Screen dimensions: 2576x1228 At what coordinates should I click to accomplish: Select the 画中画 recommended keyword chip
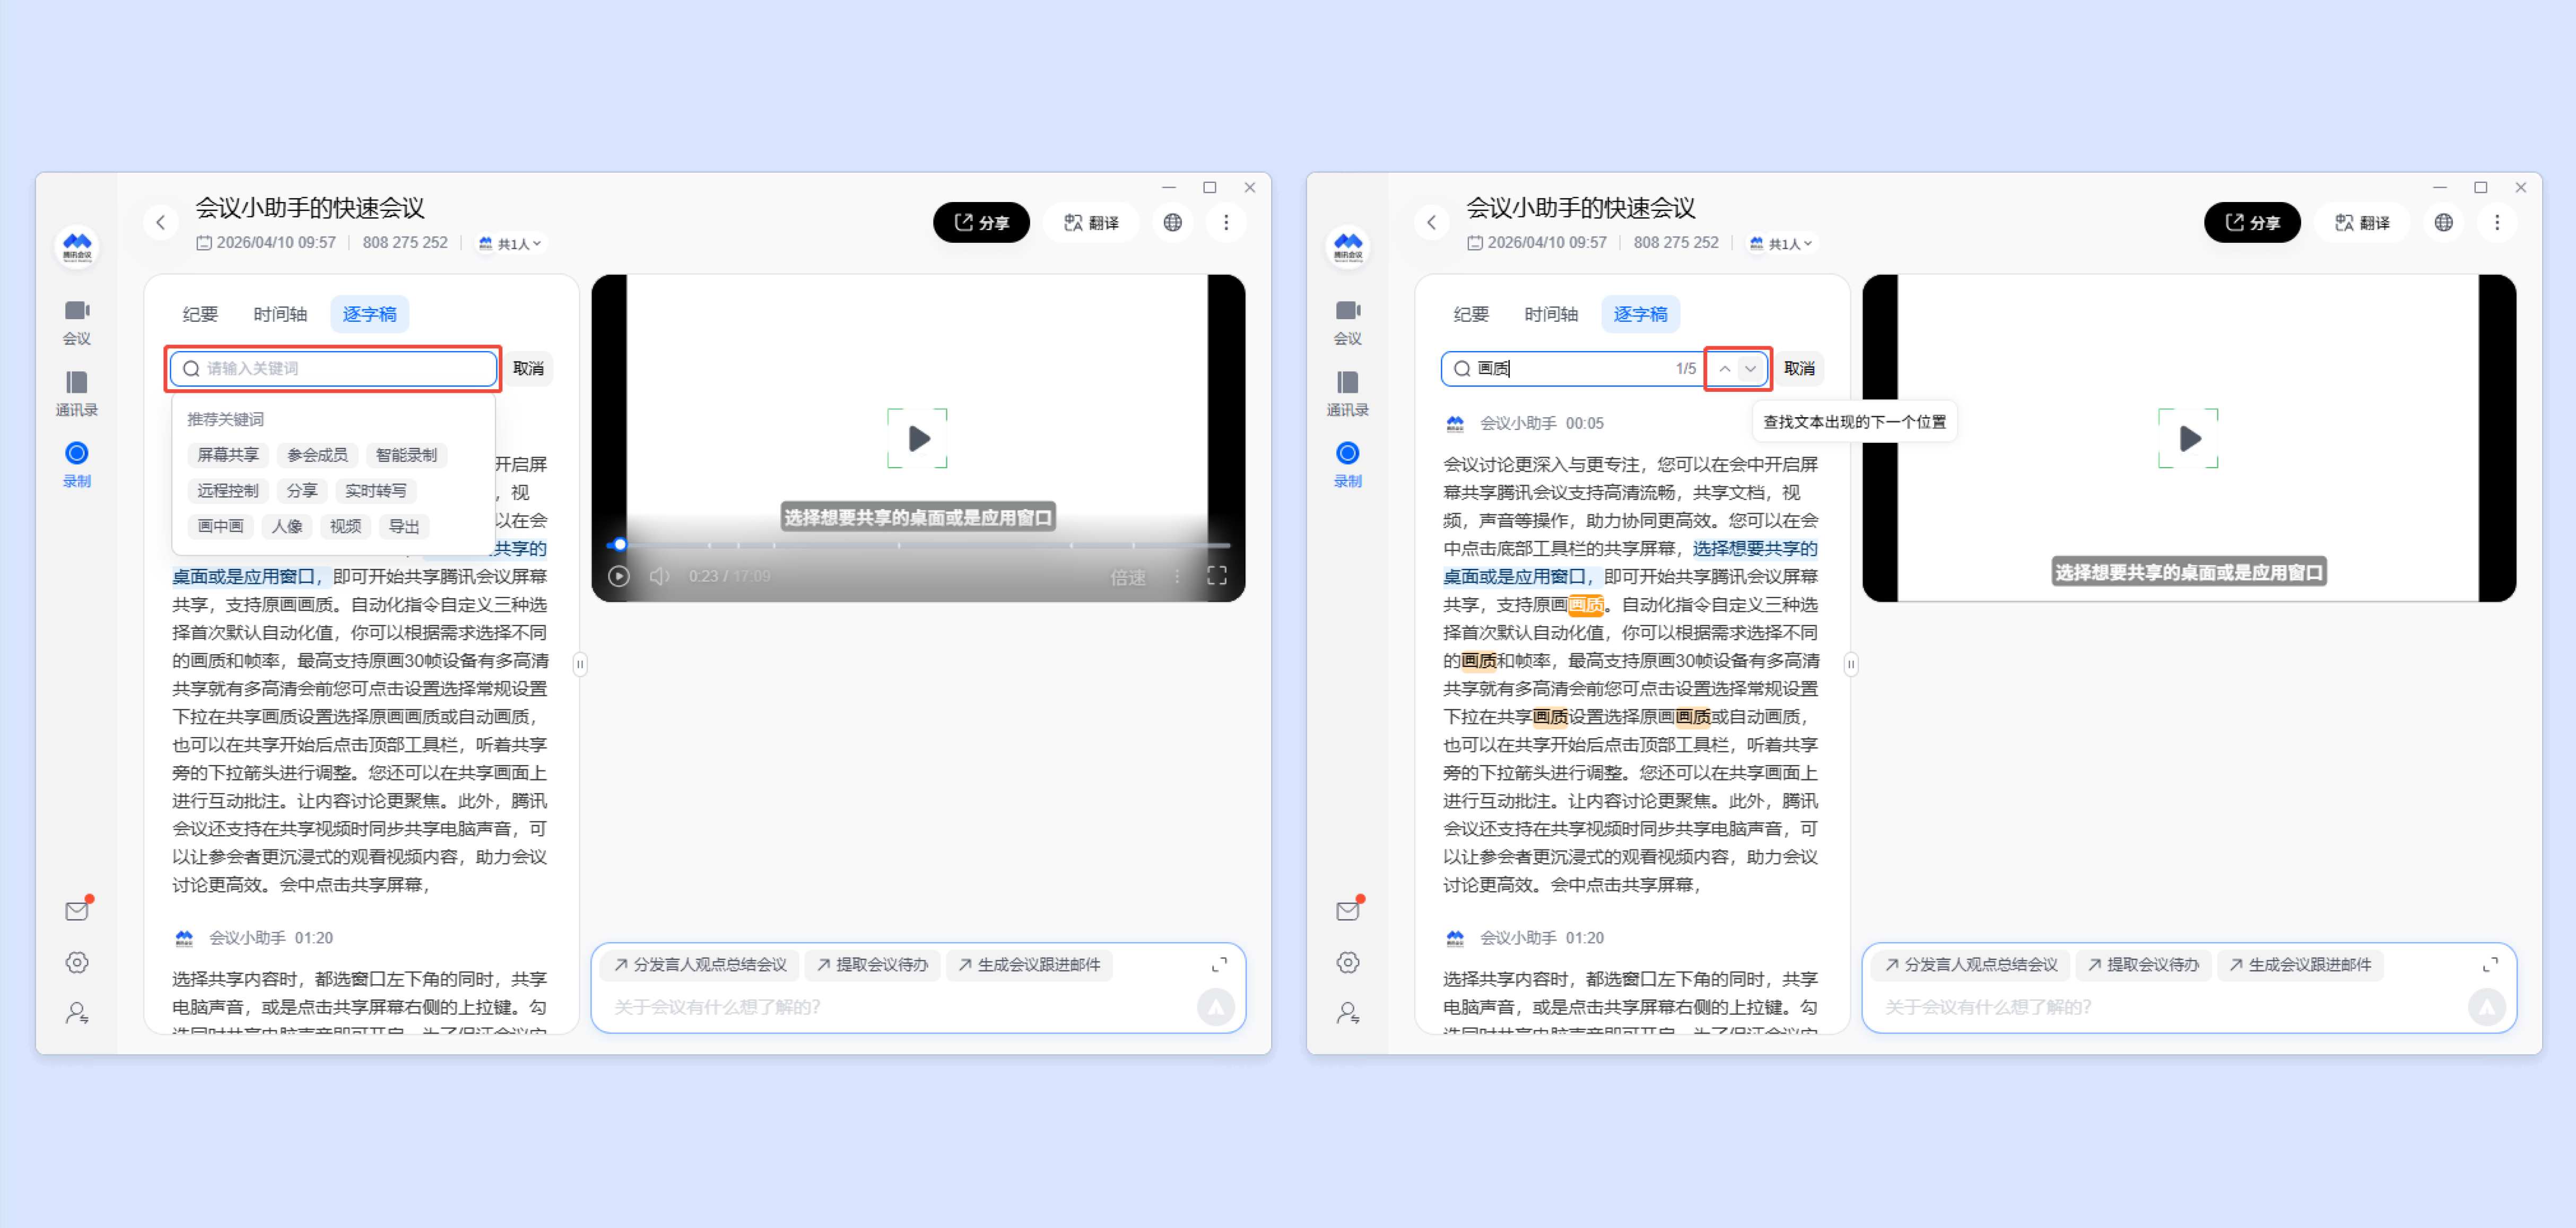[220, 527]
